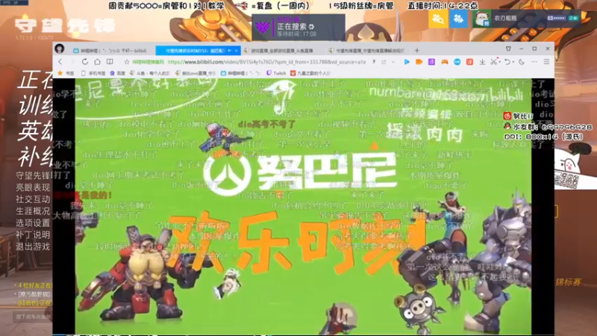Screen dimensions: 597x336
Task: Open the three-dots more tools menu
Action: coord(534,62)
